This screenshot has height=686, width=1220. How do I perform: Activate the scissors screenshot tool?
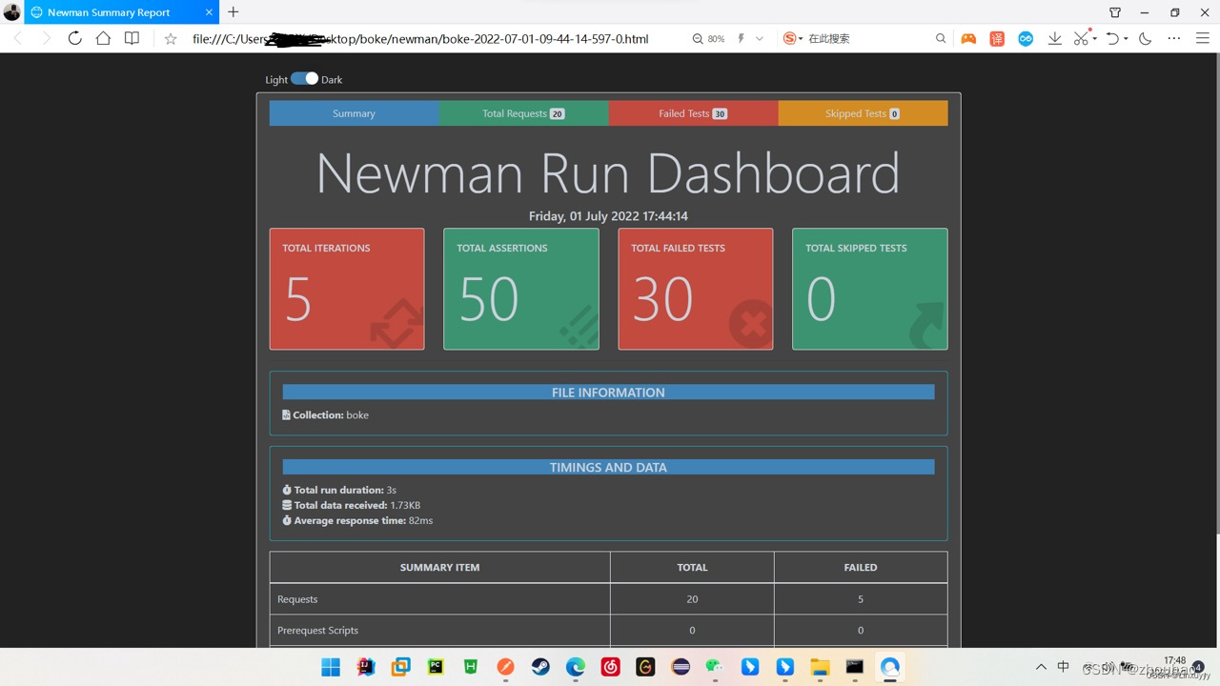click(1081, 39)
